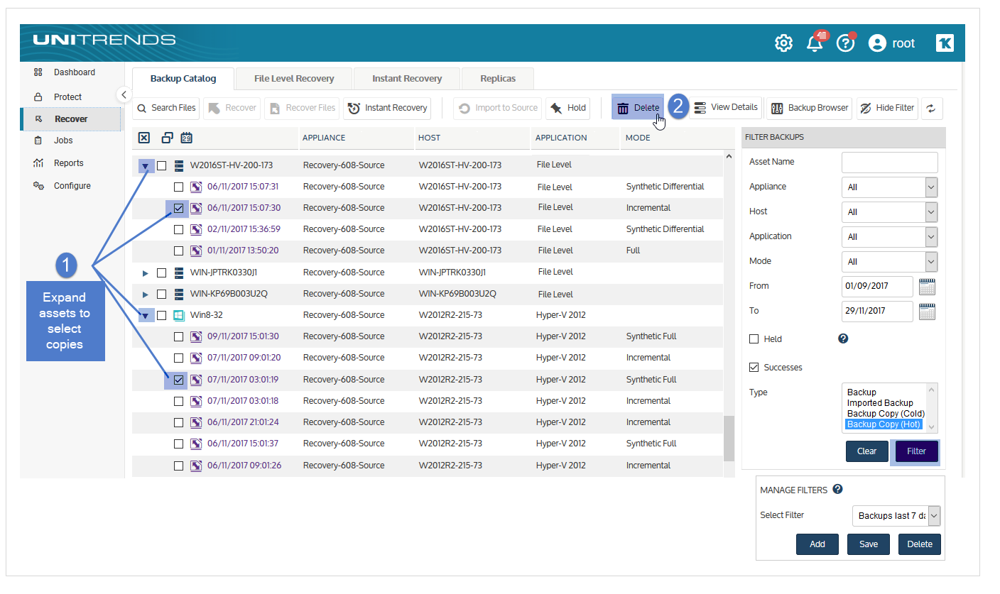Collapse the W2016ST-HV-200-173 asset tree
This screenshot has height=594, width=1000.
click(146, 166)
